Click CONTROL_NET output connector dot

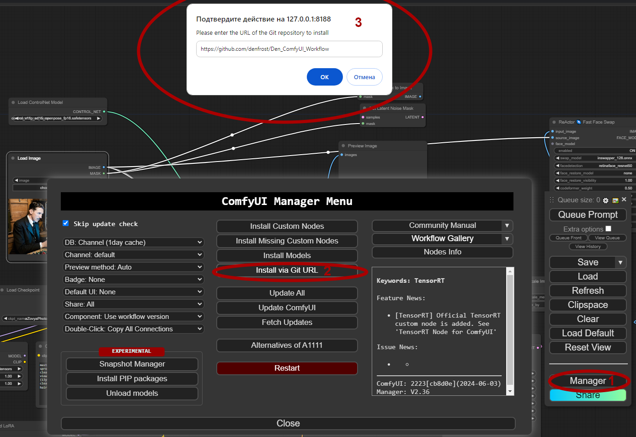[x=104, y=112]
